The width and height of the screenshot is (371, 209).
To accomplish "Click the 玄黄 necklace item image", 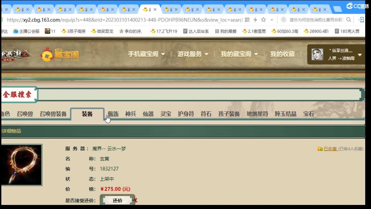I will click(22, 165).
